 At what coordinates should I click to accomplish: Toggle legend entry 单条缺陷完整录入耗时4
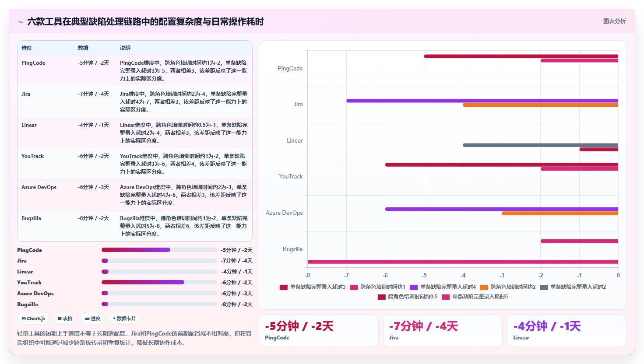(x=443, y=287)
